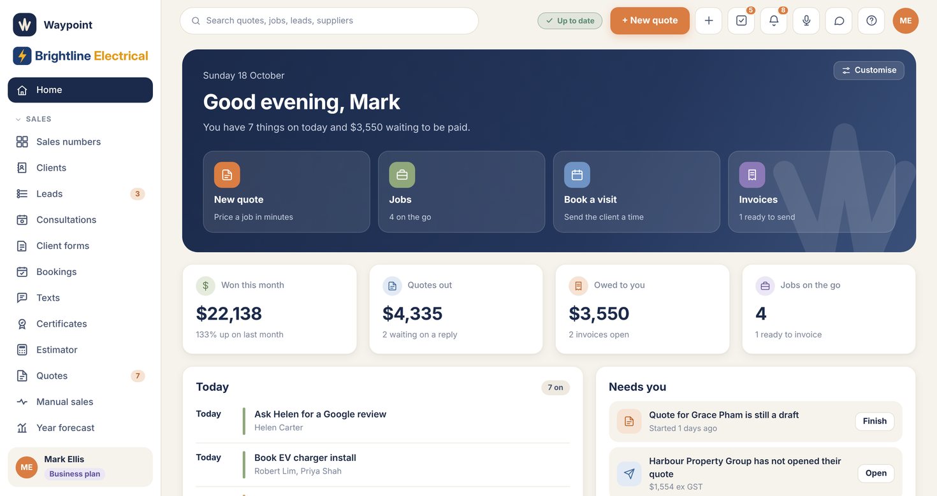The image size is (937, 496).
Task: Open Certificates in the sidebar
Action: (x=80, y=324)
